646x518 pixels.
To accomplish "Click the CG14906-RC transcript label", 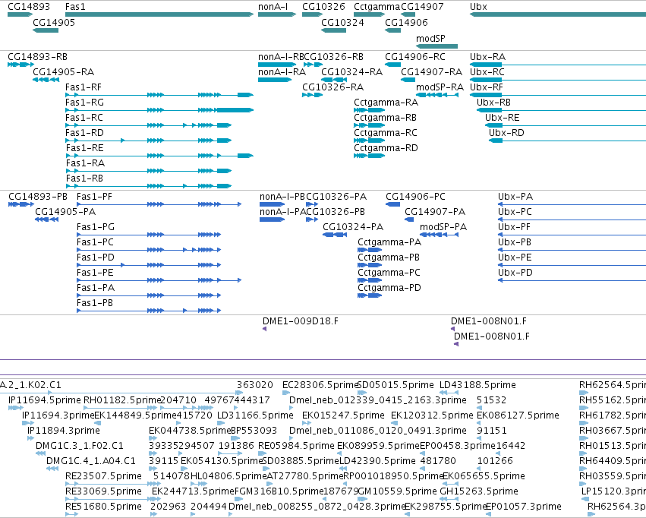I will tap(415, 56).
